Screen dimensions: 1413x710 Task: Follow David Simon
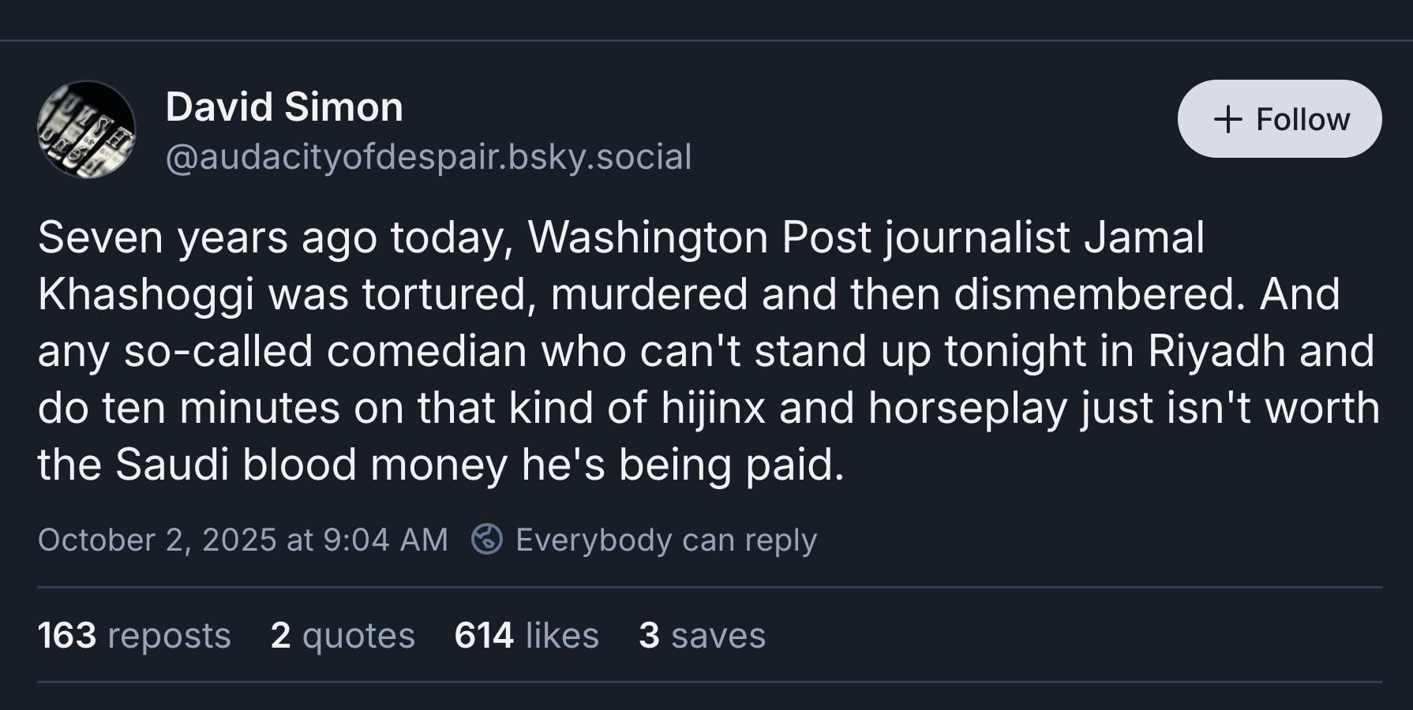tap(1279, 119)
